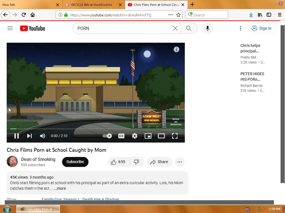285x213 pixels.
Task: Open YouTube settings three-dot menu
Action: tap(240, 28)
